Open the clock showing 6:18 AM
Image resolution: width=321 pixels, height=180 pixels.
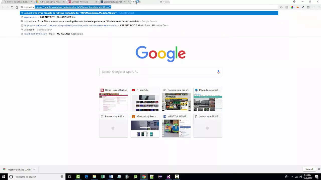(x=308, y=177)
